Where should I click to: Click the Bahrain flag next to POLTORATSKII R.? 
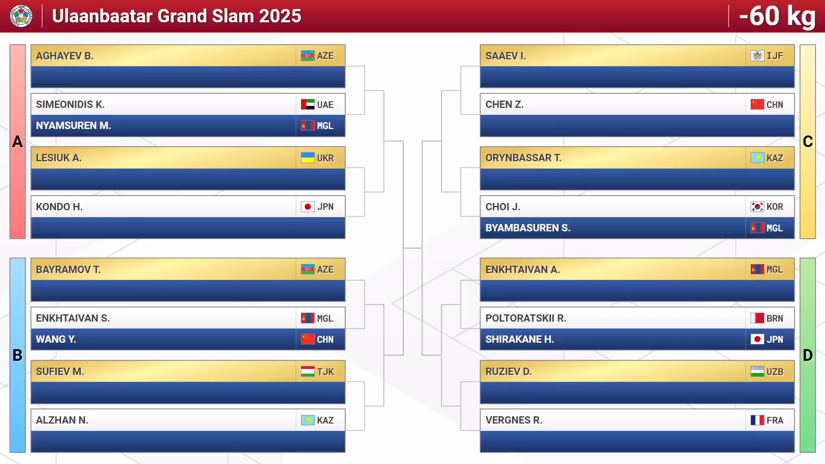tap(757, 318)
